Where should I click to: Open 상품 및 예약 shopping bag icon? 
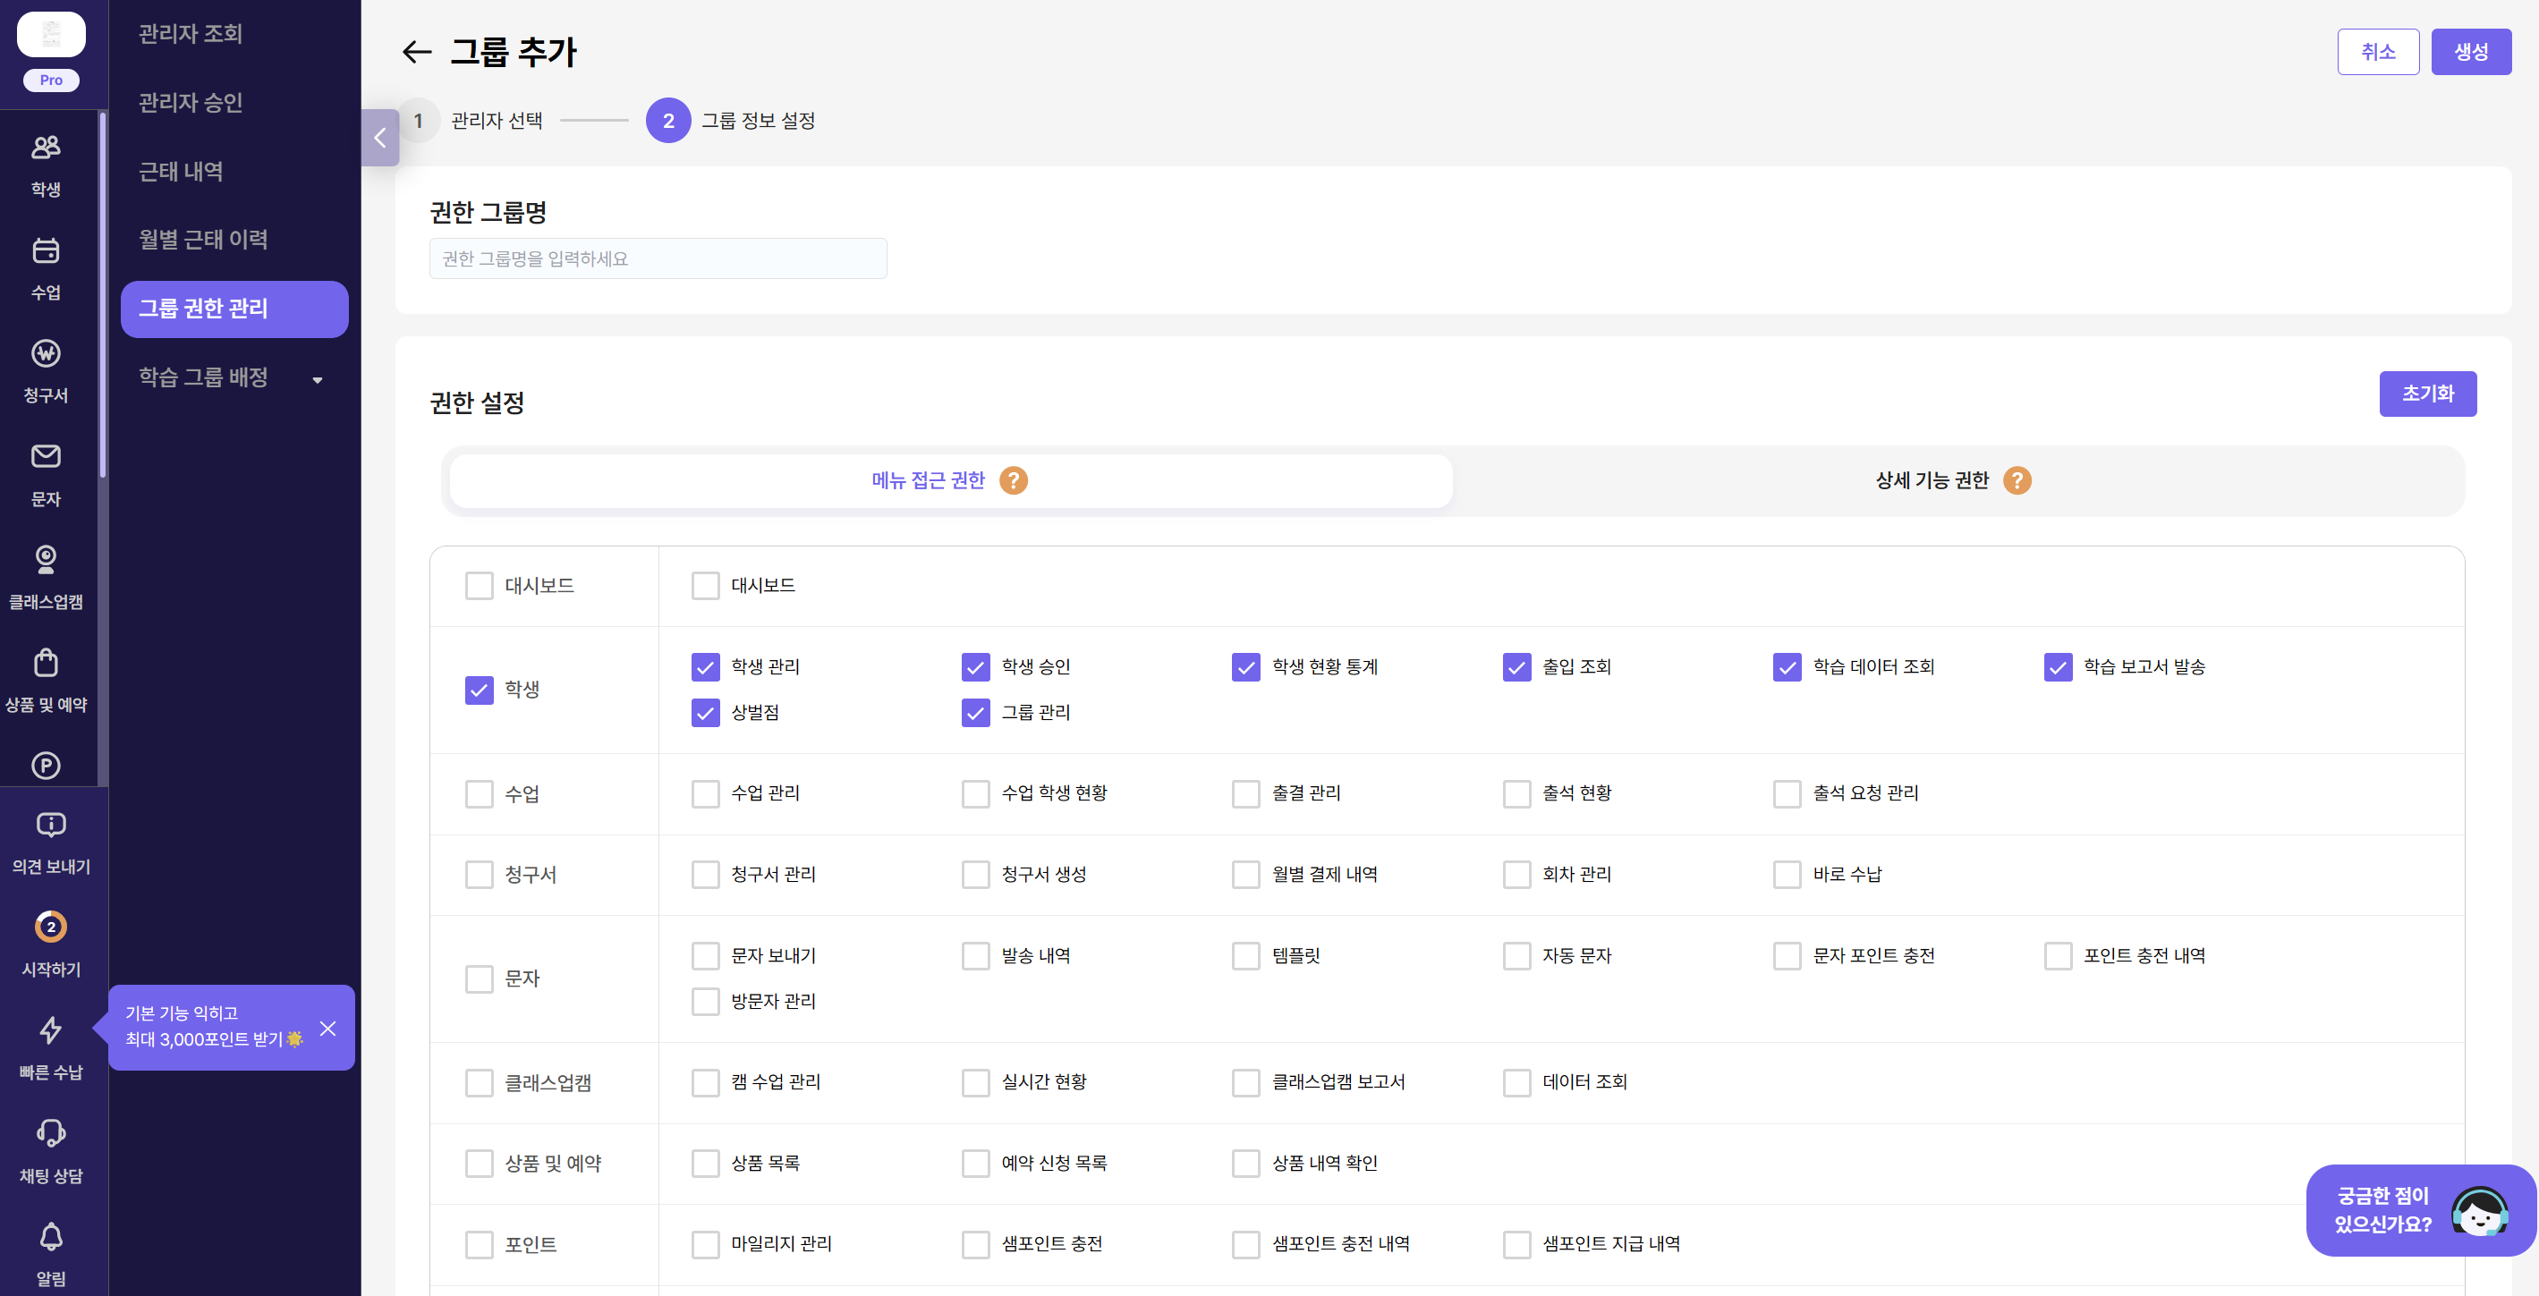(46, 664)
